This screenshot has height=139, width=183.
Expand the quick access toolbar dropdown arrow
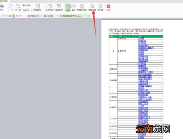pos(25,16)
